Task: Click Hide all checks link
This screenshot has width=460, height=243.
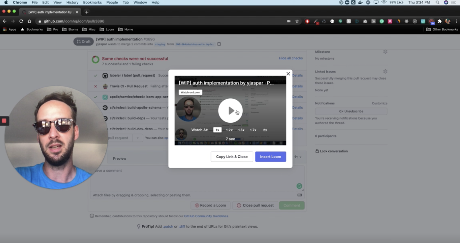Action: click(x=291, y=58)
